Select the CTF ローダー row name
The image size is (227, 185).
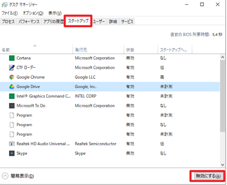26,68
